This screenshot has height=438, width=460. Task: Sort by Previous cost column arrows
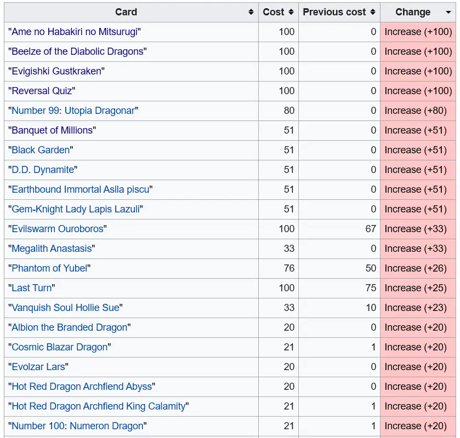click(373, 12)
